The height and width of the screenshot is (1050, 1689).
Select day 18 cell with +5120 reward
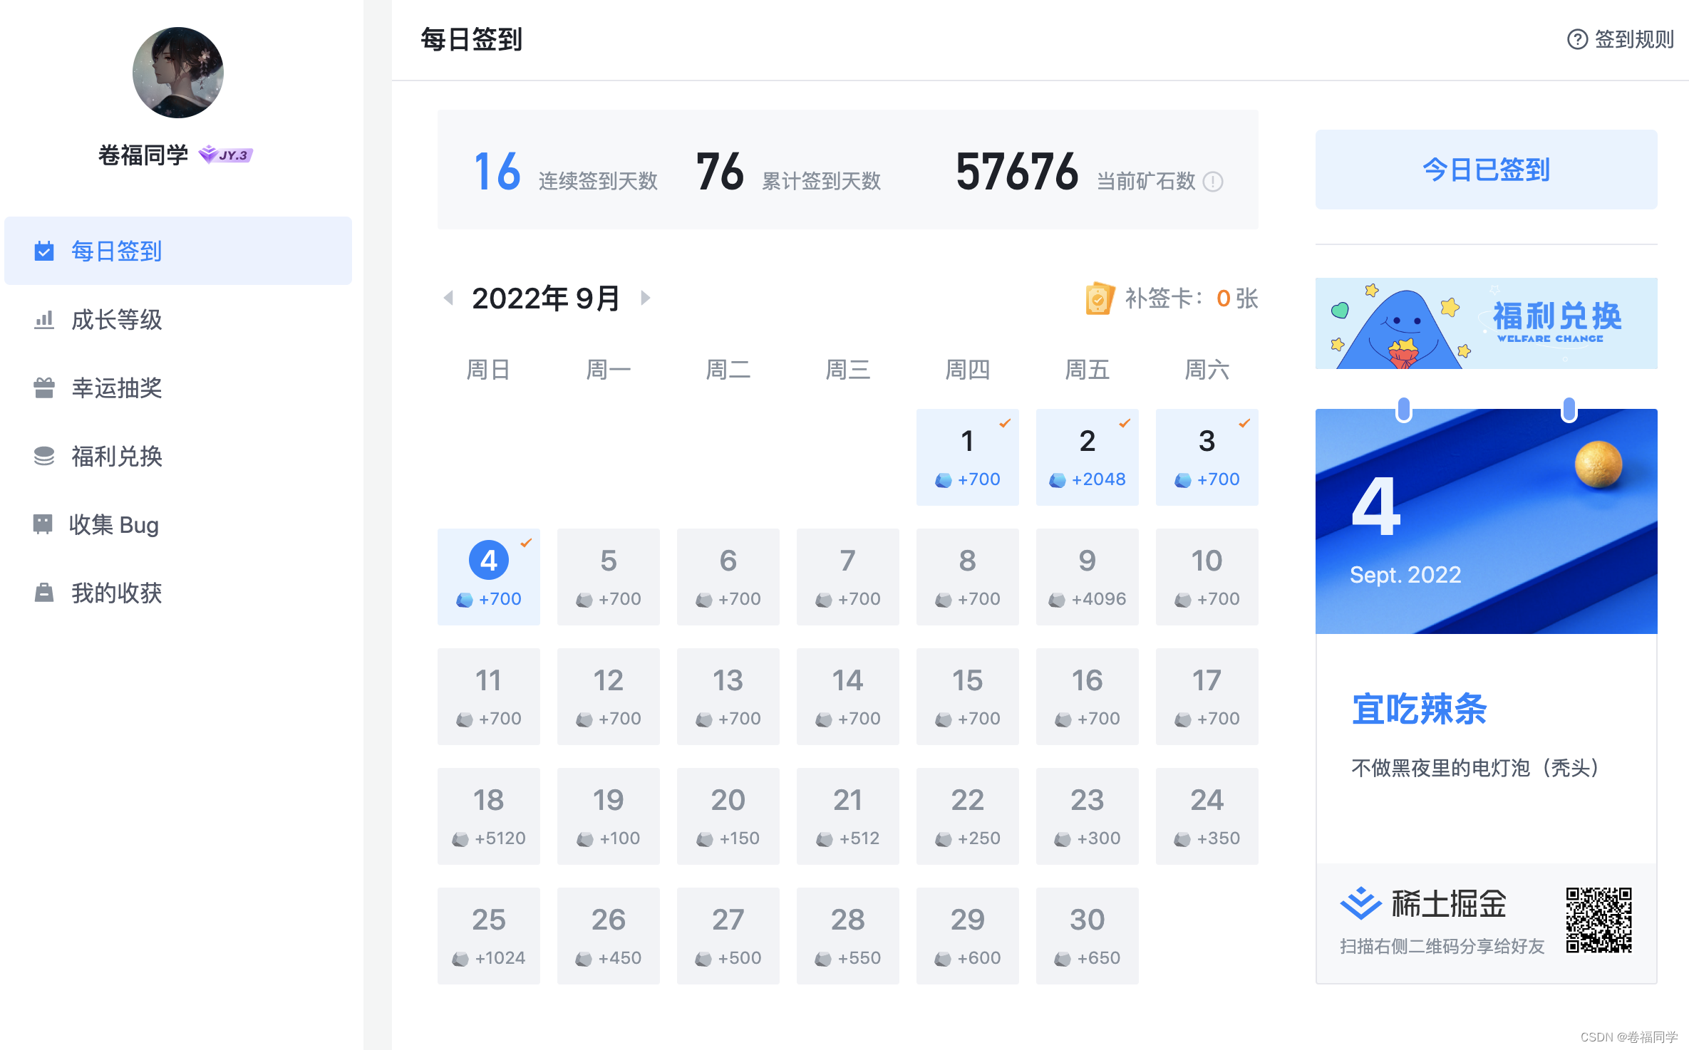click(x=488, y=816)
